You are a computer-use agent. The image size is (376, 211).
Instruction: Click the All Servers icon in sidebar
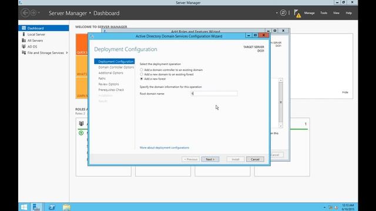tap(23, 40)
